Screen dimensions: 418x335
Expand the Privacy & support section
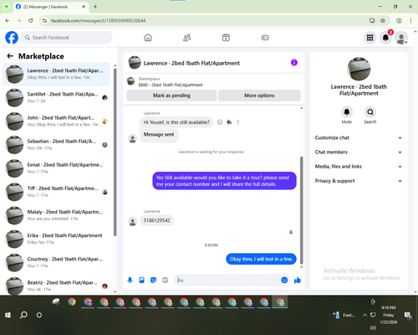[x=359, y=181]
